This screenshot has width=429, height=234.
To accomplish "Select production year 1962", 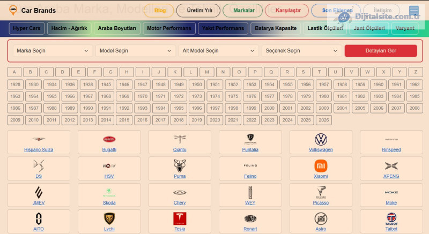I will [x=415, y=85].
